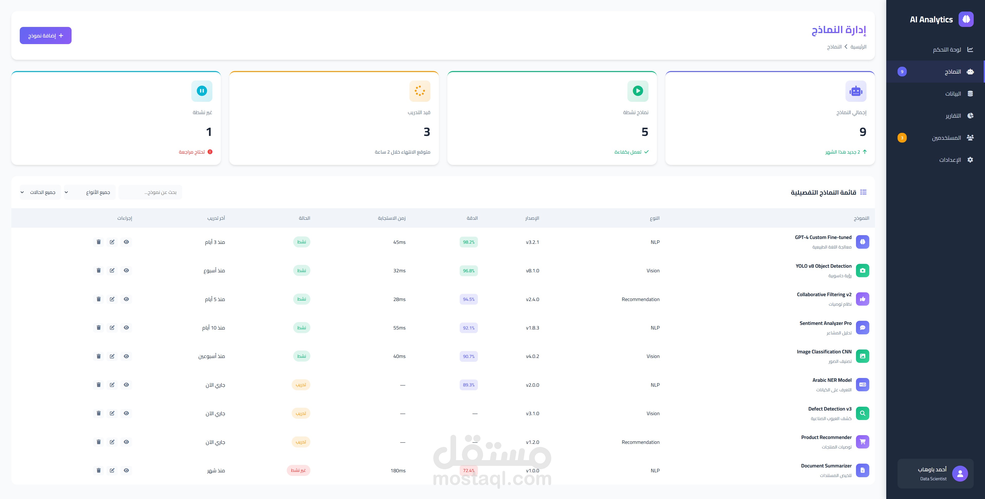Delete the GPT-4 Custom Fine-tuned model
The width and height of the screenshot is (985, 499).
click(99, 242)
